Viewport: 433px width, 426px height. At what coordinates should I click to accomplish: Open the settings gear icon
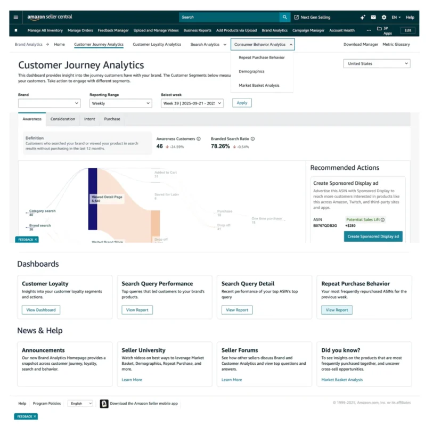385,17
